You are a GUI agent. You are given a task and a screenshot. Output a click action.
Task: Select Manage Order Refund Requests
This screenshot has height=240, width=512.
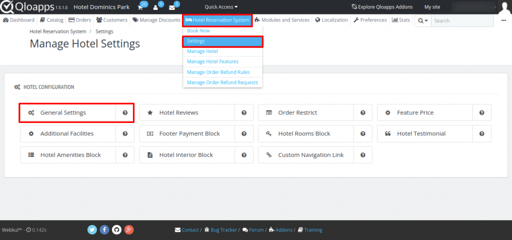[222, 82]
